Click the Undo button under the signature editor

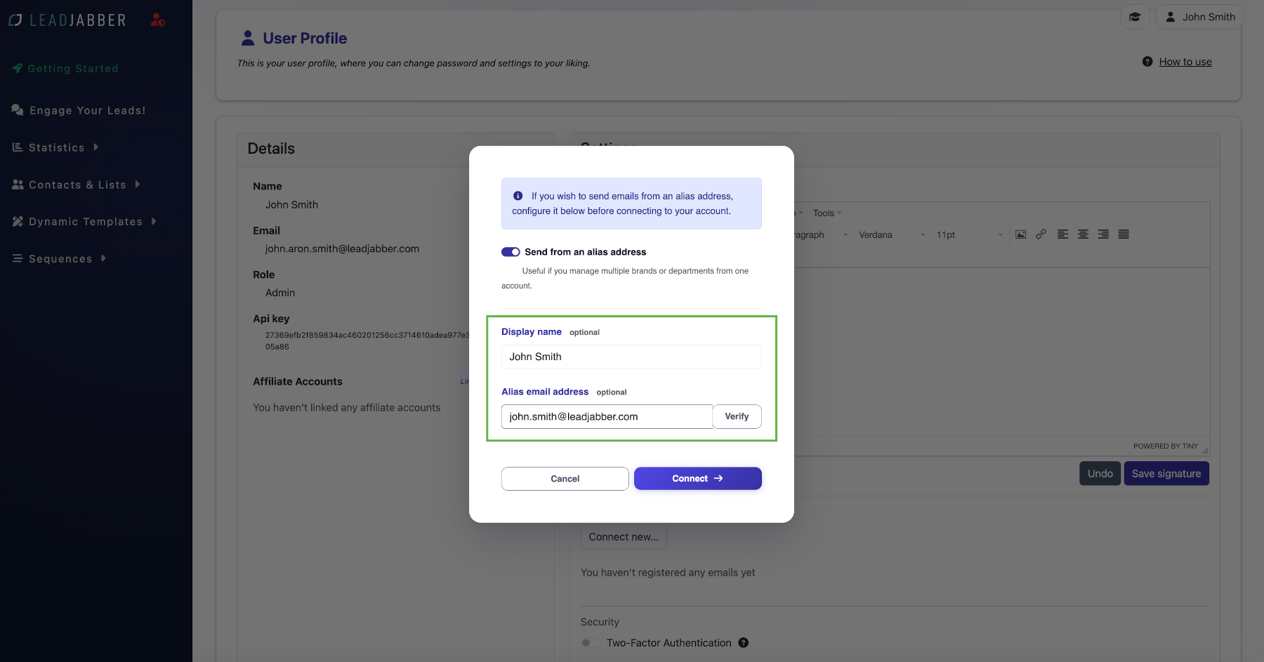coord(1100,474)
